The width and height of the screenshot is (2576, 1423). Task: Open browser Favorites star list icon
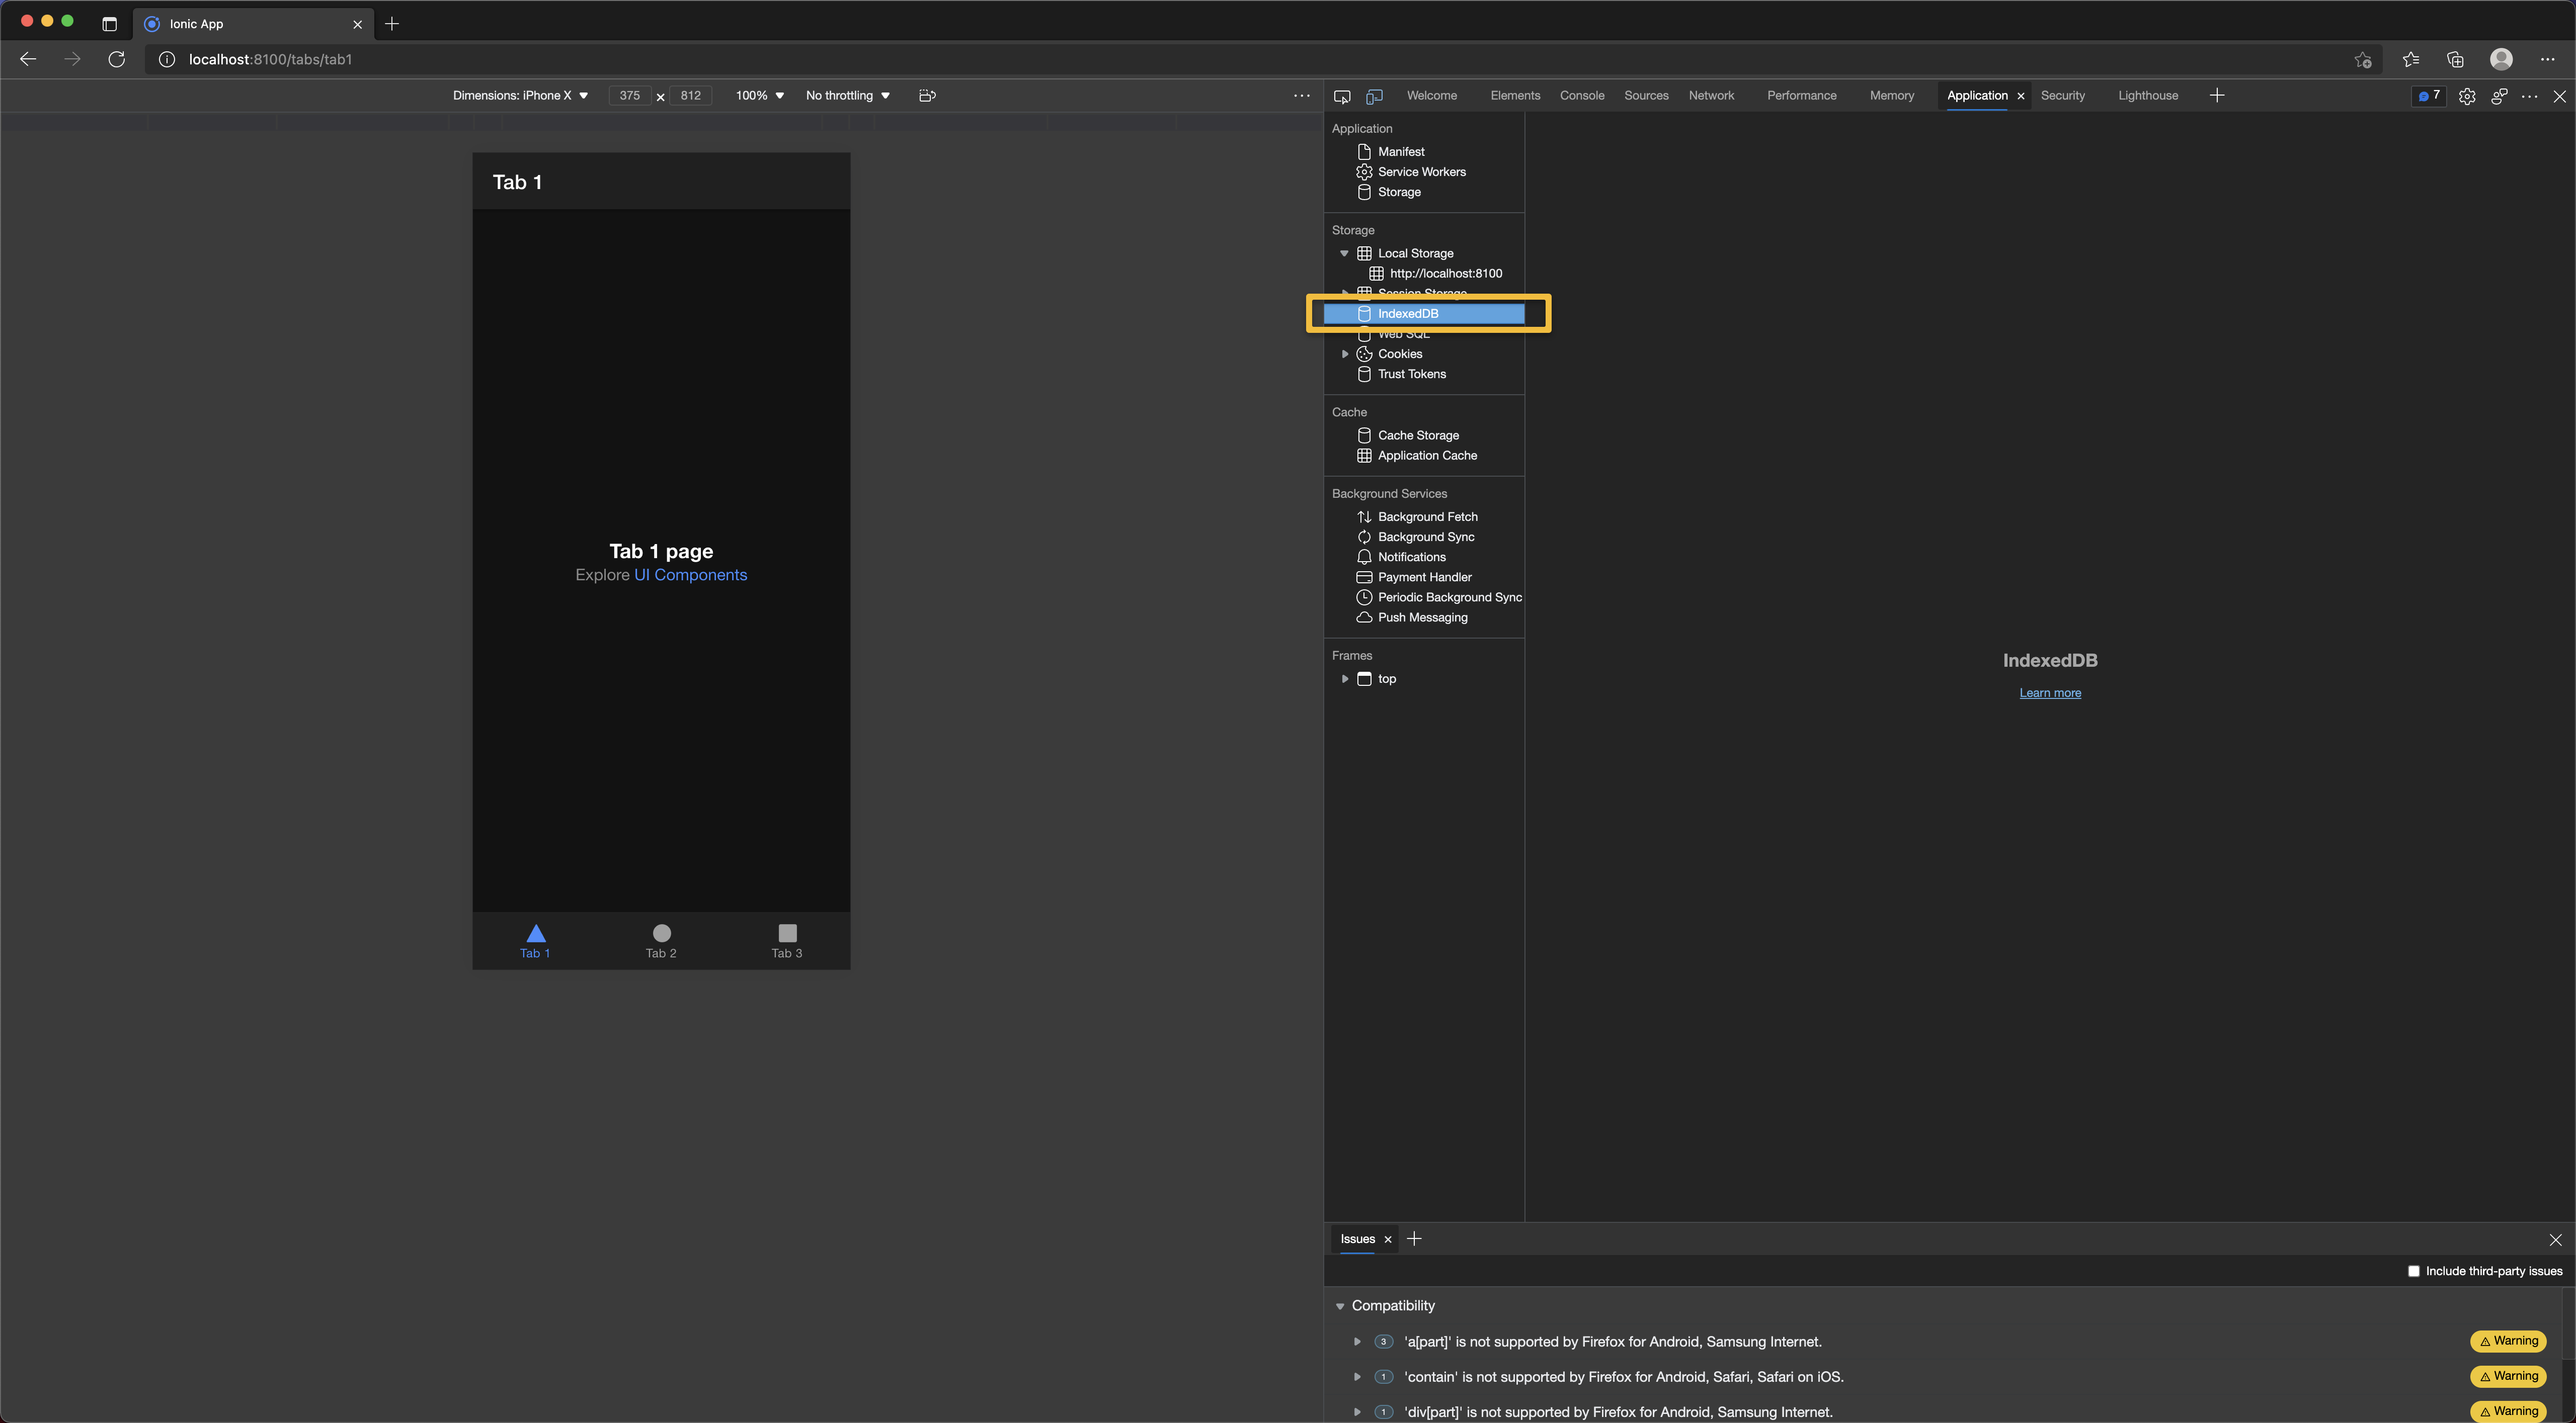[2411, 59]
